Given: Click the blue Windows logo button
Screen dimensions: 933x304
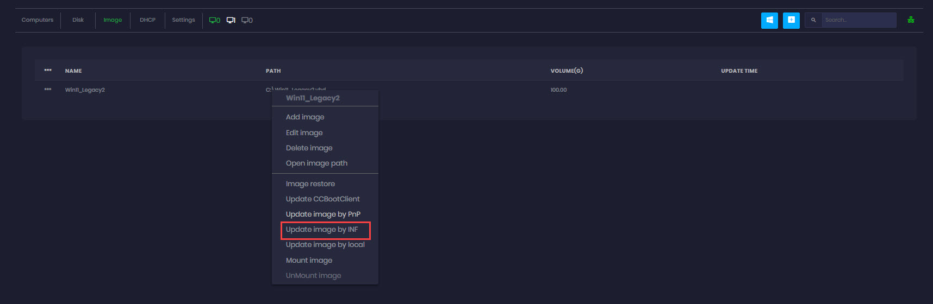Looking at the screenshot, I should pos(769,20).
